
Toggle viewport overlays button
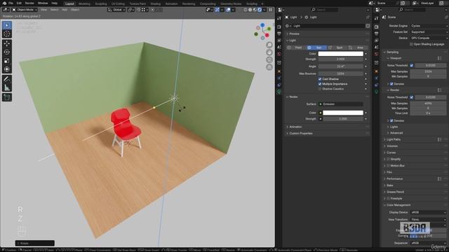click(228, 10)
